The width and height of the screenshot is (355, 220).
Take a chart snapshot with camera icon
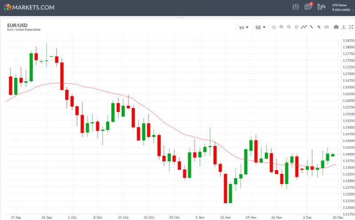336,27
